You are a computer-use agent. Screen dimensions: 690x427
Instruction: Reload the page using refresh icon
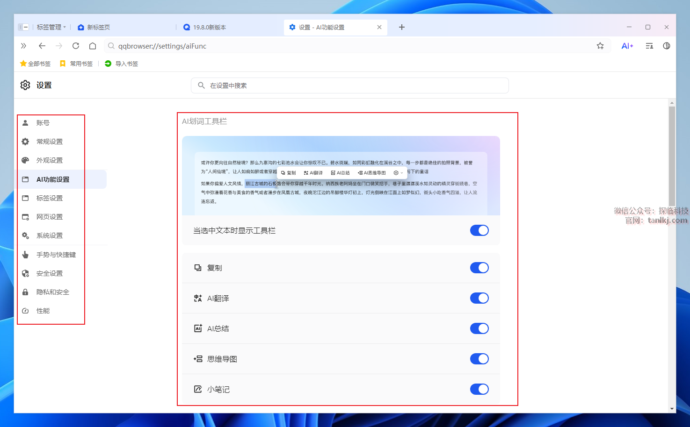(x=76, y=46)
